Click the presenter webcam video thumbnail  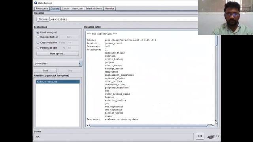point(225,17)
